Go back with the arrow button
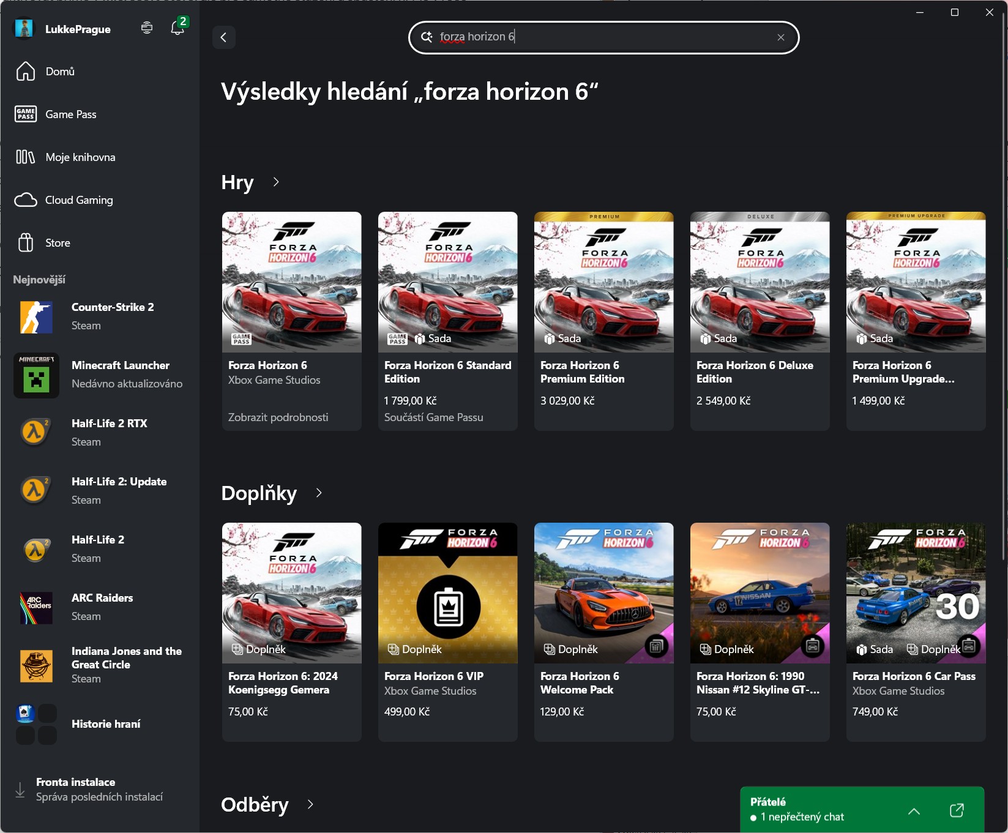1008x833 pixels. (224, 37)
